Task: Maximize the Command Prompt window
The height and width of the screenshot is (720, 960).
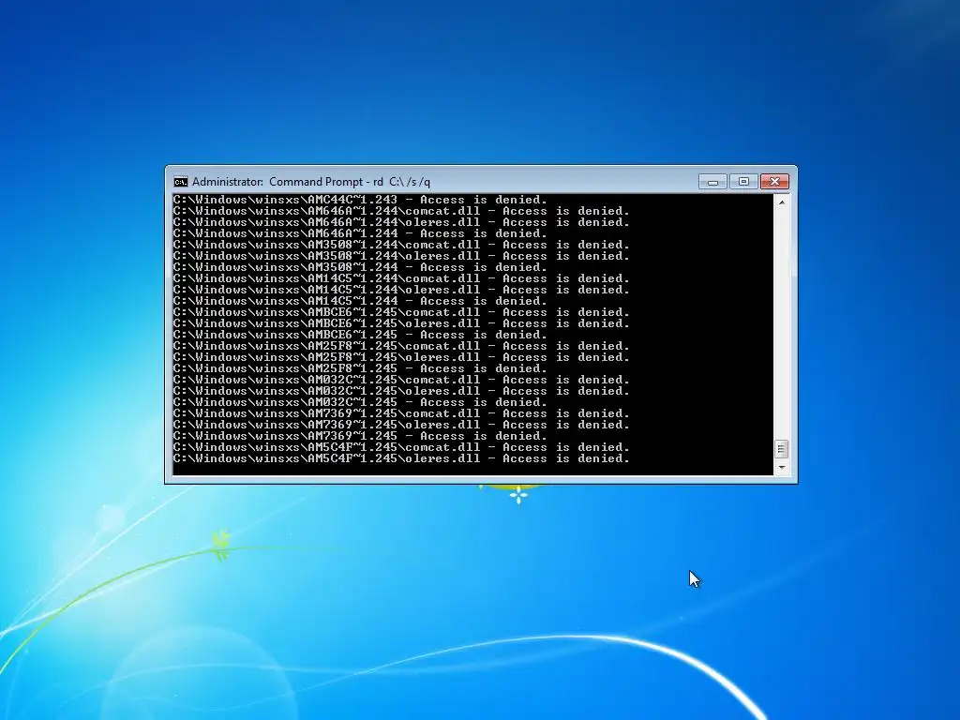Action: [743, 182]
